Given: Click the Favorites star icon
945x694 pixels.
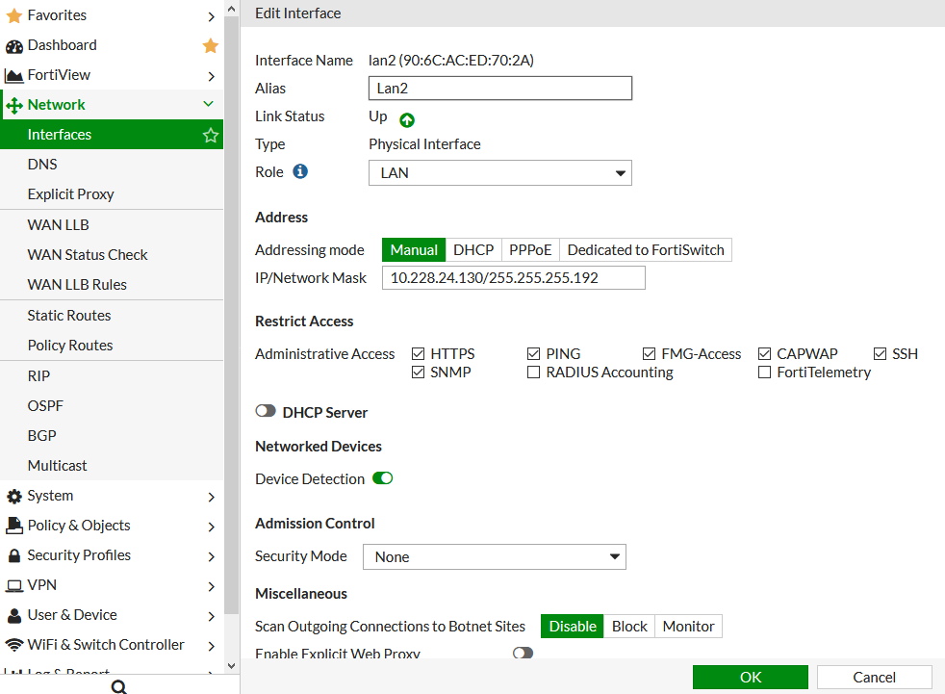Looking at the screenshot, I should (13, 15).
